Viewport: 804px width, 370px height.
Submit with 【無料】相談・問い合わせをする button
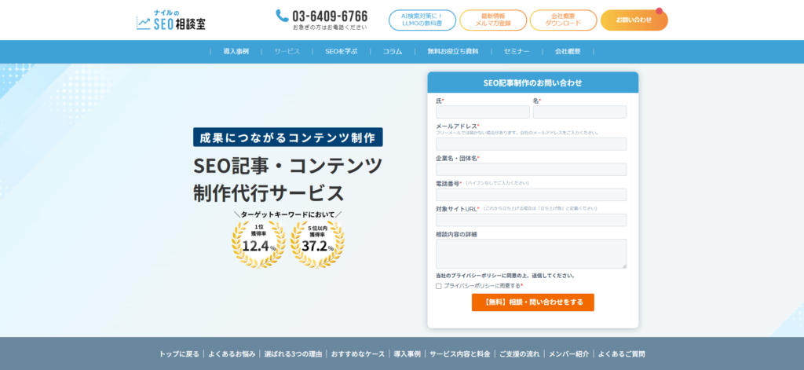click(x=533, y=302)
